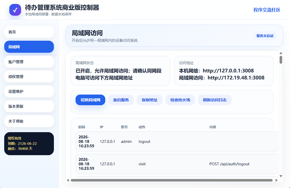The width and height of the screenshot is (290, 188).
Task: Click the 重启服务 button
Action: coord(121,100)
